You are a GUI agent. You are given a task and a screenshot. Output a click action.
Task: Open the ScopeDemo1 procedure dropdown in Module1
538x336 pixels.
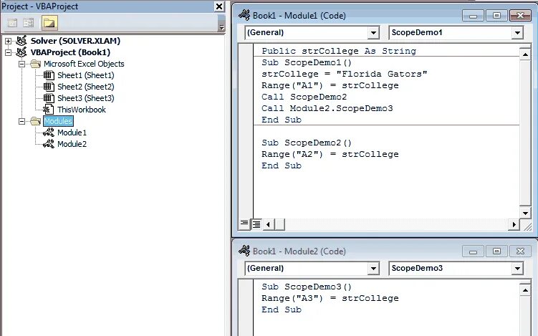point(517,33)
